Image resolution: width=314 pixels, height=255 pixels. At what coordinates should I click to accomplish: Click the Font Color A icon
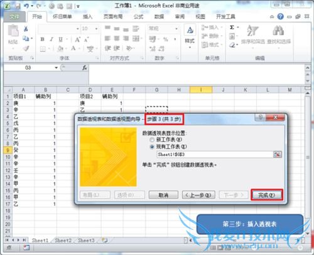pos(73,48)
